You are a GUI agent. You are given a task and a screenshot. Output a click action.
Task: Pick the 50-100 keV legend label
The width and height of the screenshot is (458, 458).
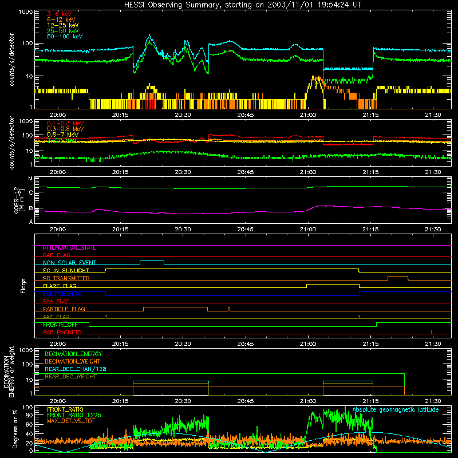65,37
